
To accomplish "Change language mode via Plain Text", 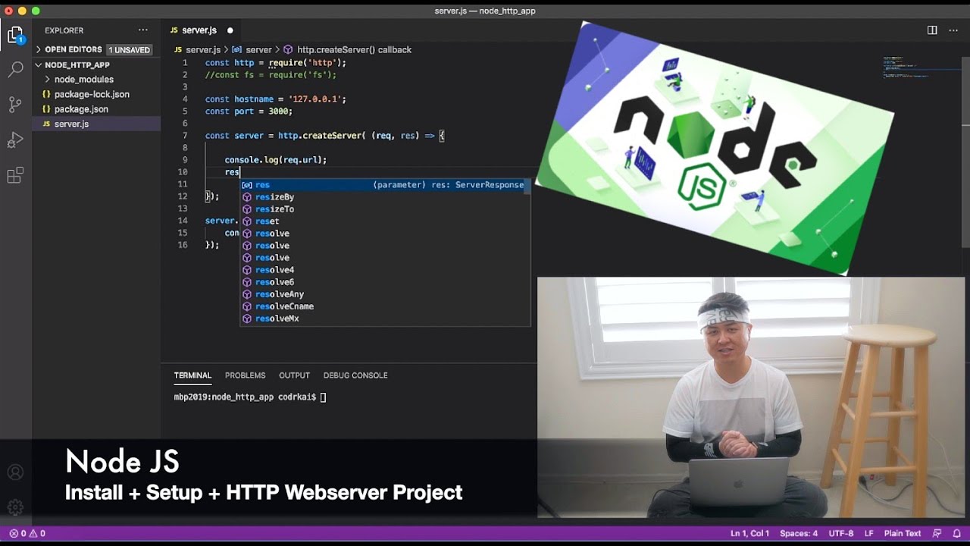I will point(903,533).
